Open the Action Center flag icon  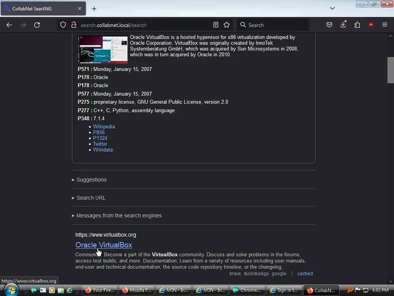[358, 290]
